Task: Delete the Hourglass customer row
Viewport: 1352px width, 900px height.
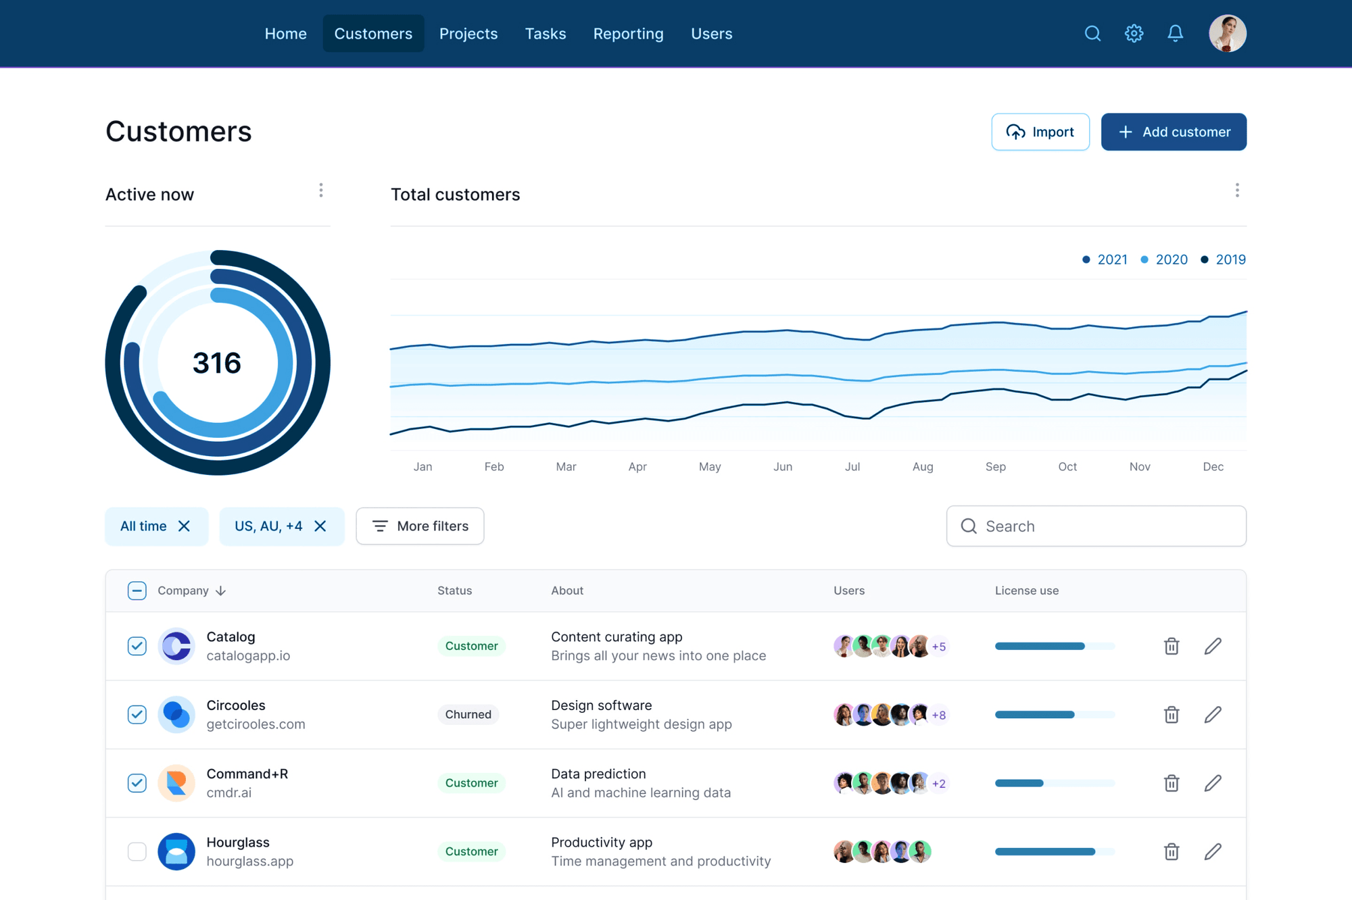Action: tap(1172, 851)
